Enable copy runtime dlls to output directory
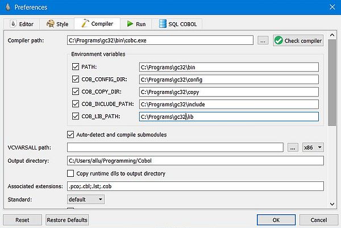This screenshot has height=228, width=341. pos(70,173)
